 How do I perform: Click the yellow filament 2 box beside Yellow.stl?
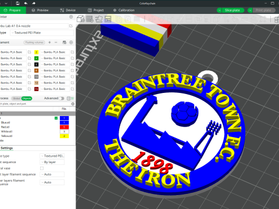point(65,136)
